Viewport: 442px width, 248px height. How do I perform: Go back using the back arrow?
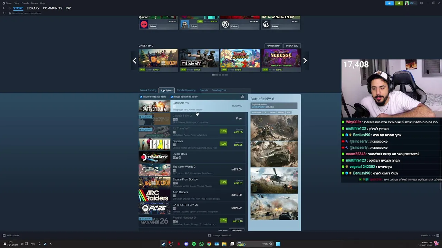4,8
